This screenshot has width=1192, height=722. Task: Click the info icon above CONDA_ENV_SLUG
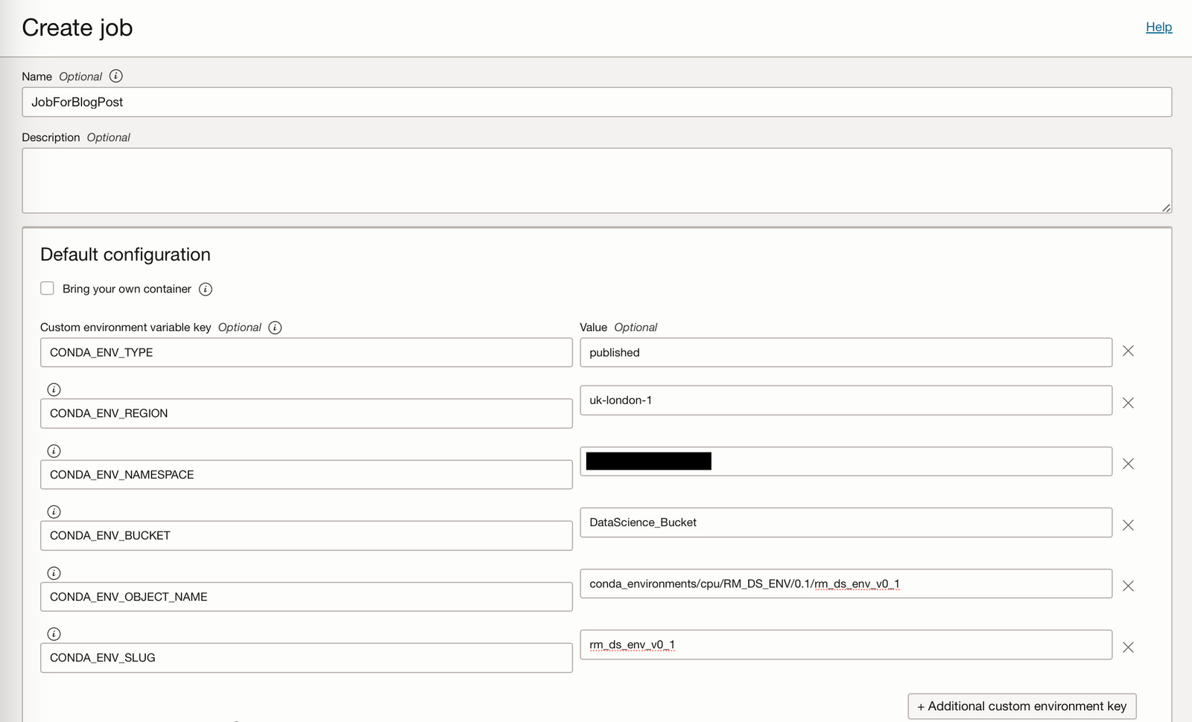pos(53,634)
